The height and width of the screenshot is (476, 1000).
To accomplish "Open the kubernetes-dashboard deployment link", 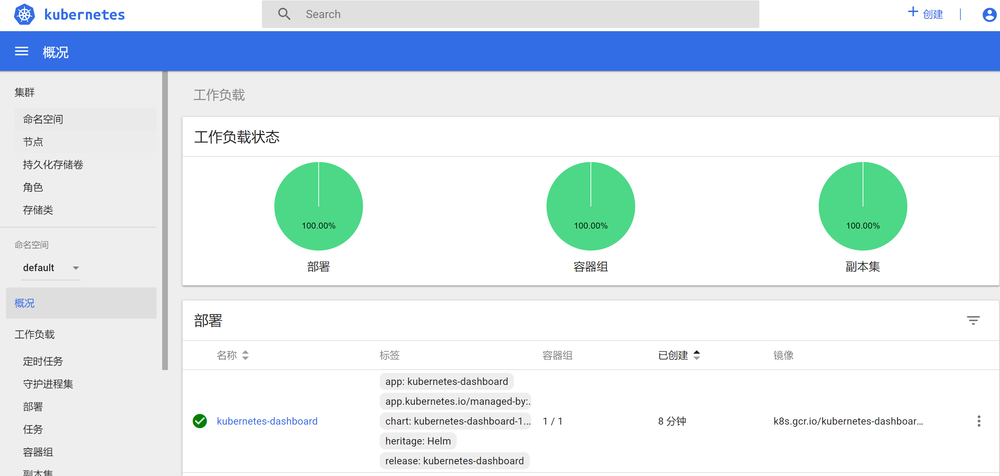I will coord(267,421).
